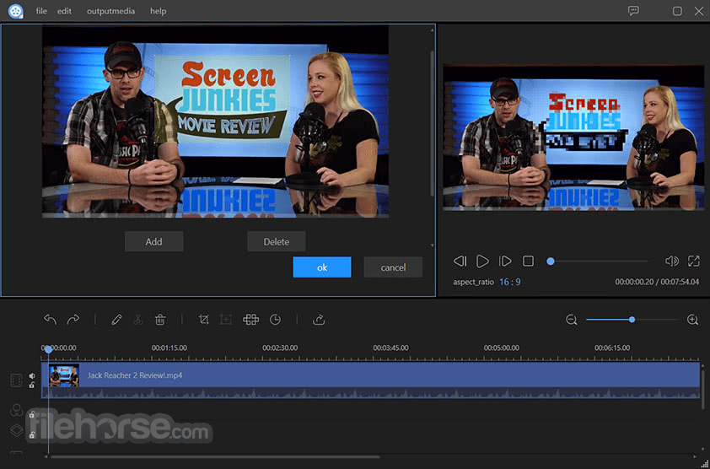Open the help menu
Image resolution: width=710 pixels, height=469 pixels.
coord(158,11)
